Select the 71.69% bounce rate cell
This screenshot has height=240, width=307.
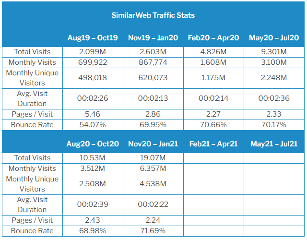pyautogui.click(x=153, y=231)
